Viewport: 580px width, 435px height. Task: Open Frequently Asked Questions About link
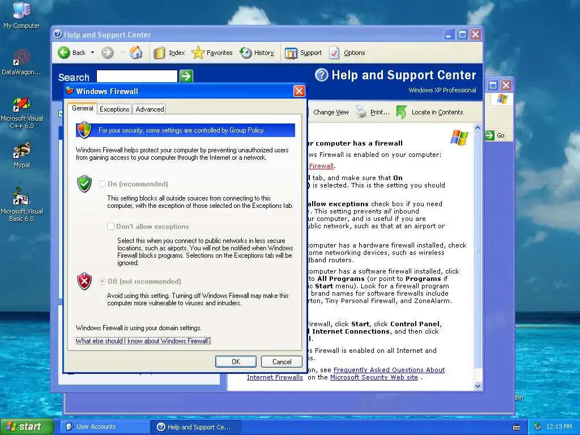coord(389,369)
